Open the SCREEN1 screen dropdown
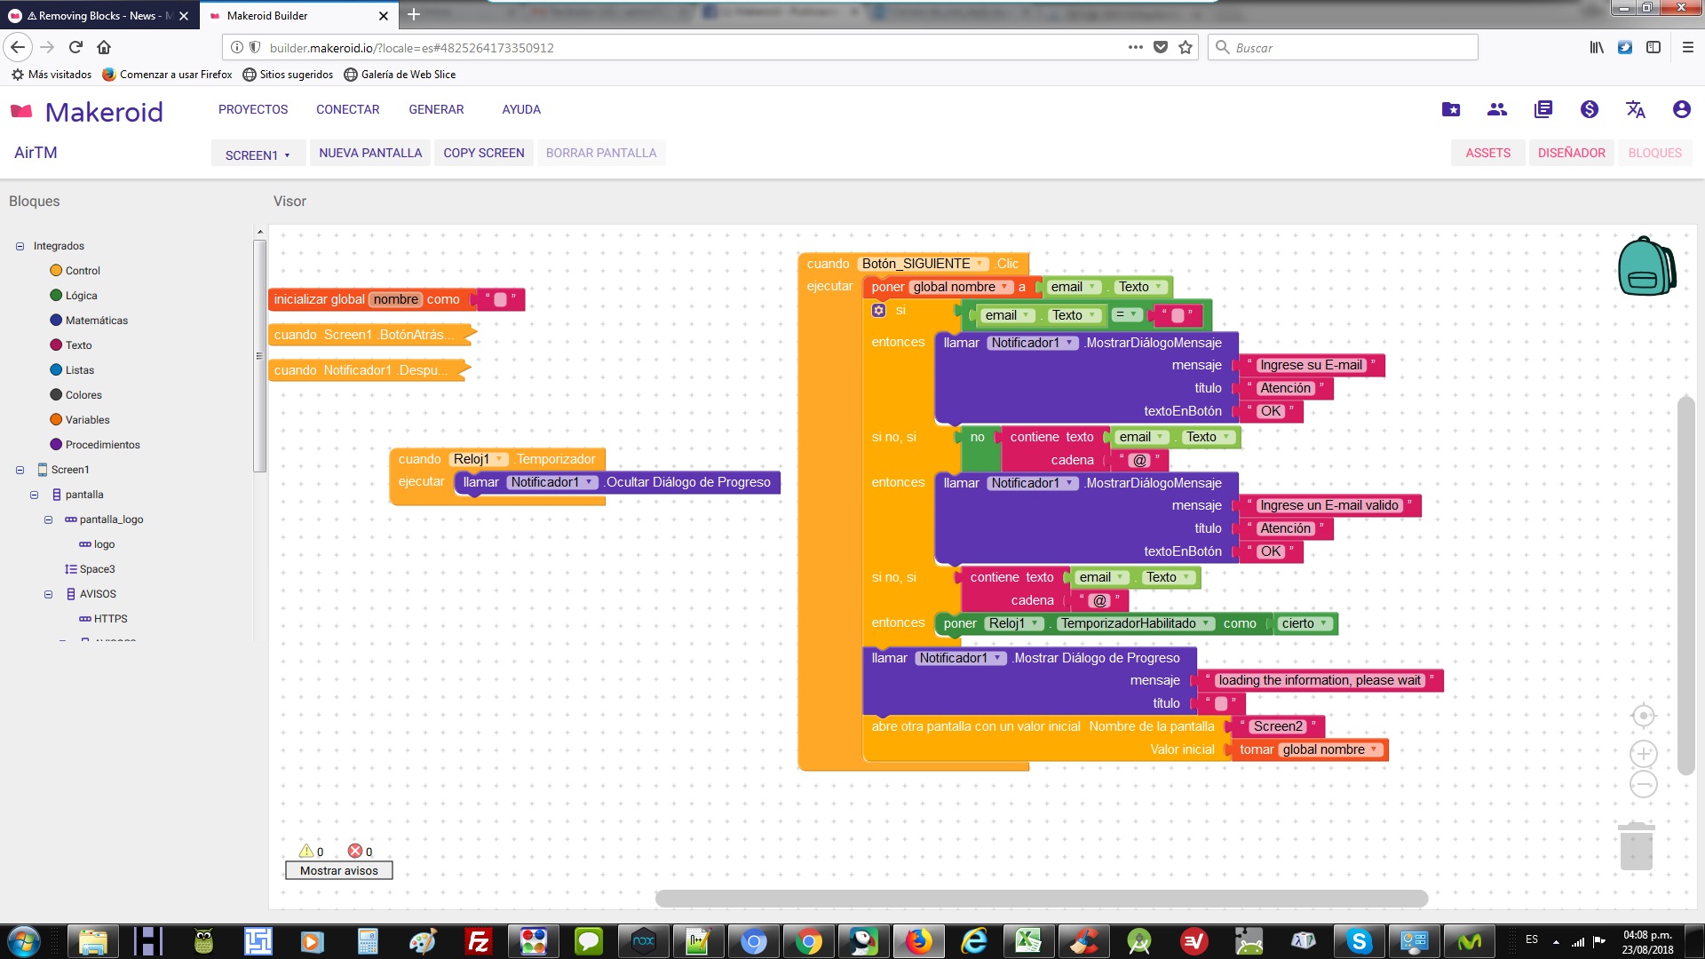The image size is (1705, 959). tap(258, 155)
